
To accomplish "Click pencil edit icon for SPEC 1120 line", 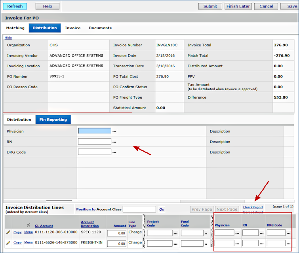I will coord(8,232).
